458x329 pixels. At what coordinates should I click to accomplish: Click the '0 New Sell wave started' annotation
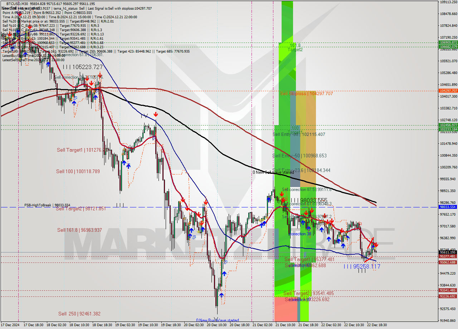(273, 172)
